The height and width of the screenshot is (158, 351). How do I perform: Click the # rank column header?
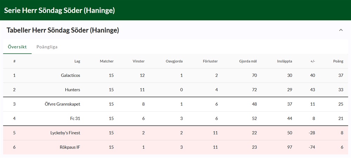coord(14,61)
